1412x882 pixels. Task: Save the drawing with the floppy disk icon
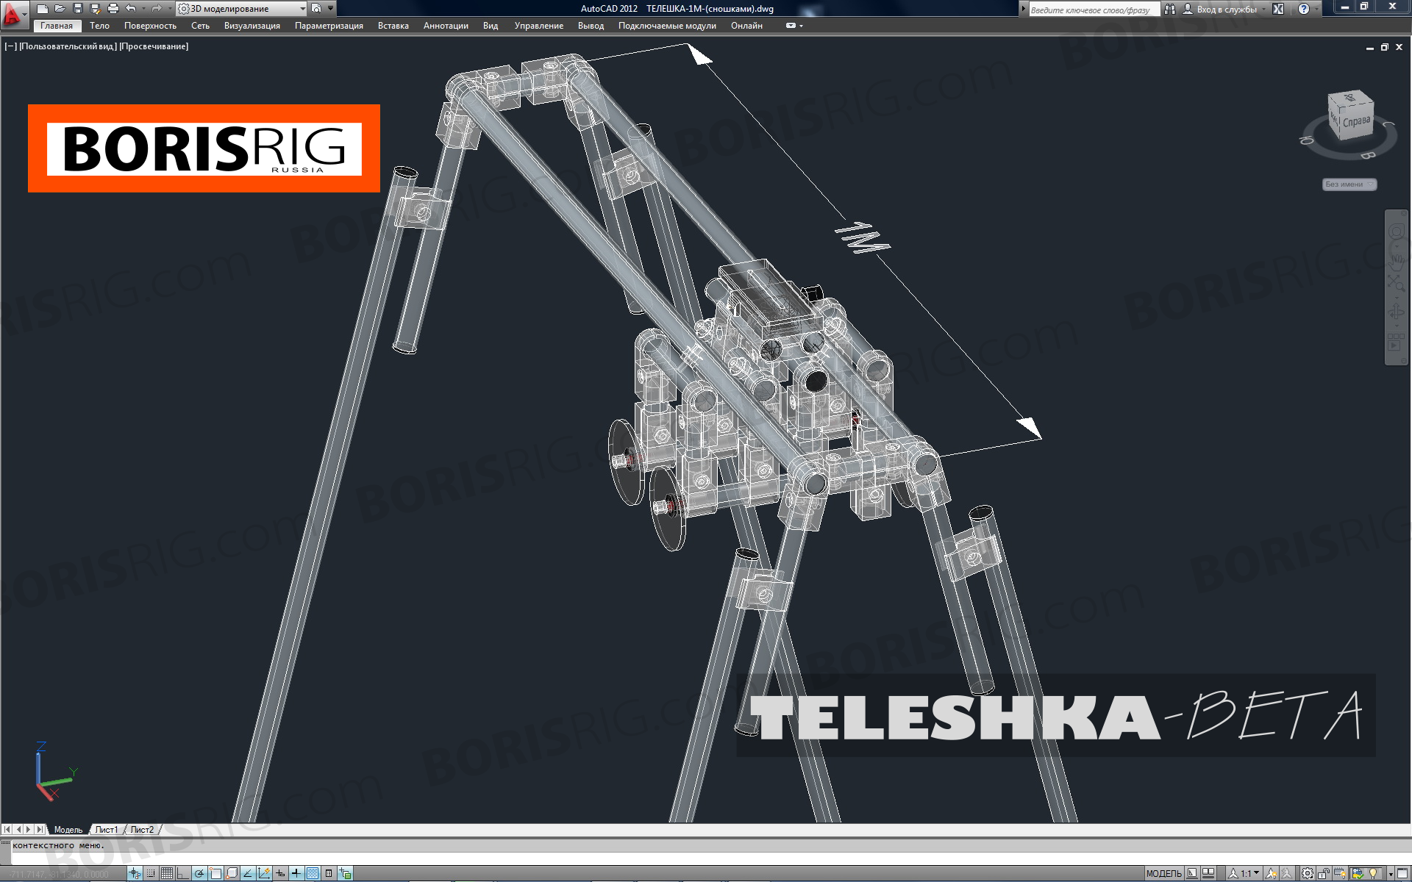click(x=78, y=9)
